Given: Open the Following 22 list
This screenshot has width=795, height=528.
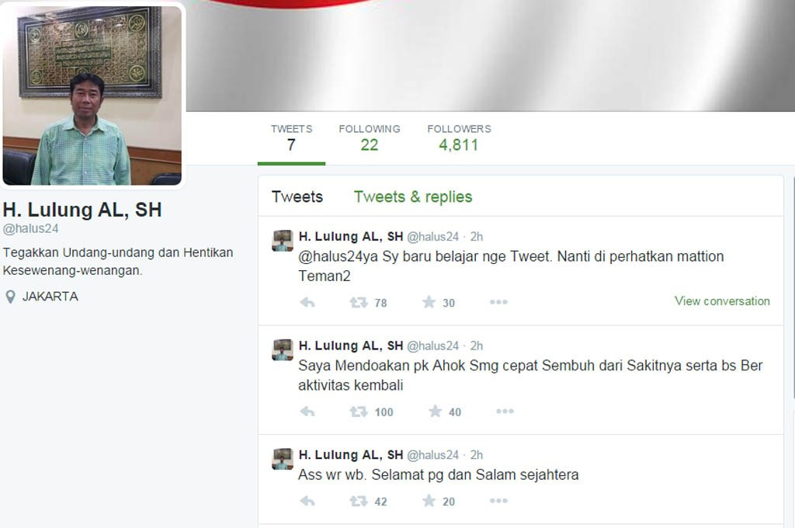Looking at the screenshot, I should 370,138.
